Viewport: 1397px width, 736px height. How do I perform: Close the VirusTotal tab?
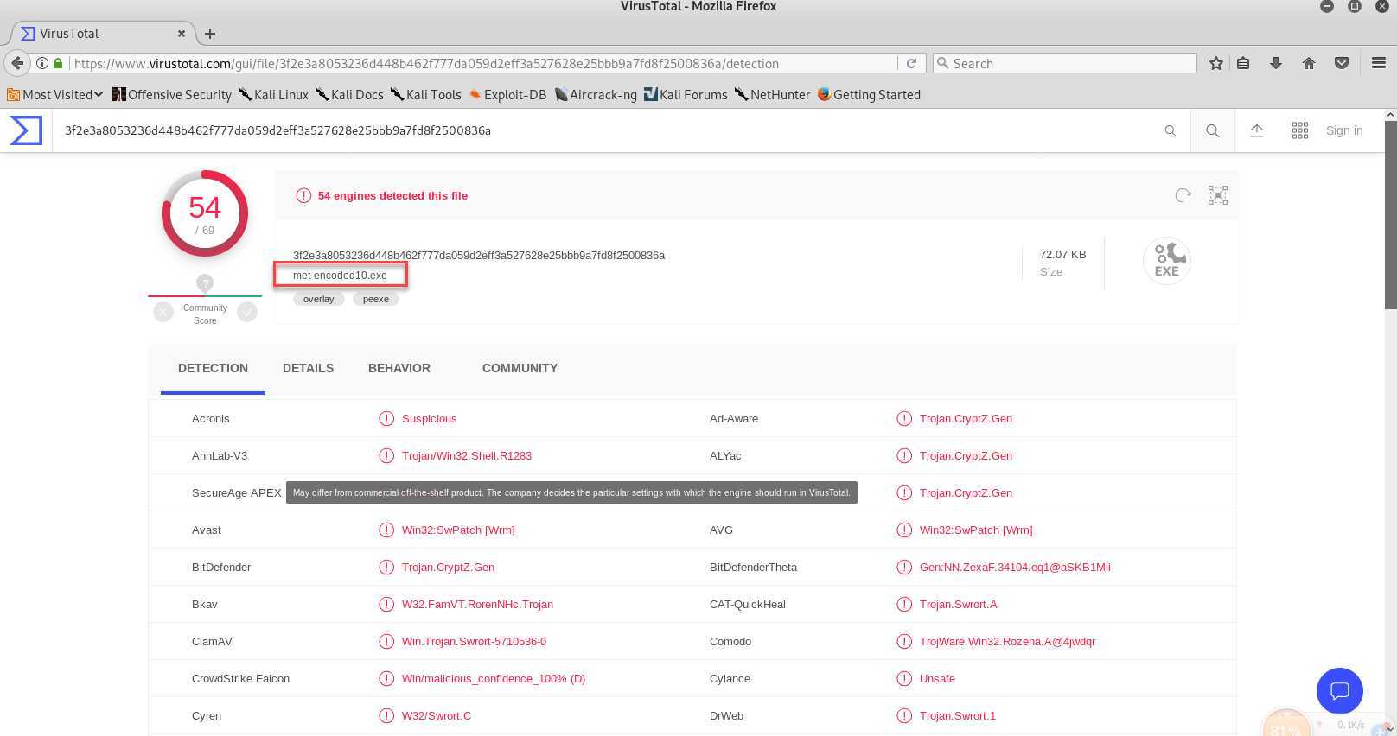tap(182, 34)
